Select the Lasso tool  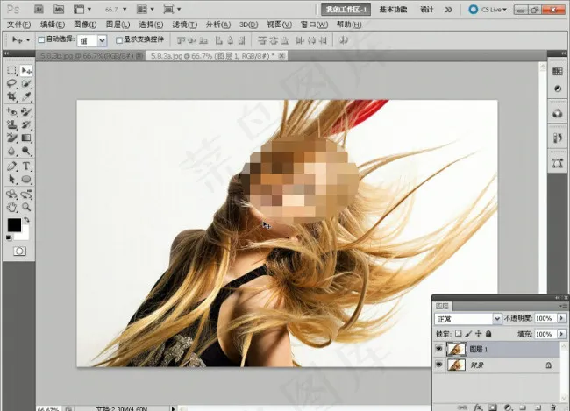point(11,84)
